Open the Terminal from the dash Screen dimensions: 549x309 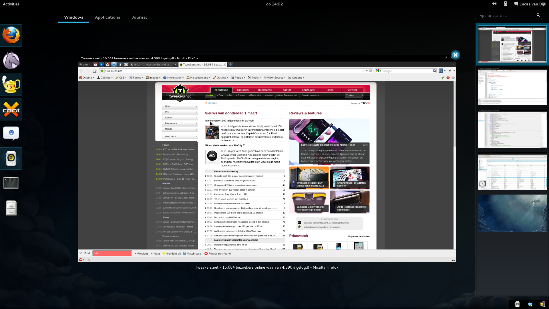[11, 183]
